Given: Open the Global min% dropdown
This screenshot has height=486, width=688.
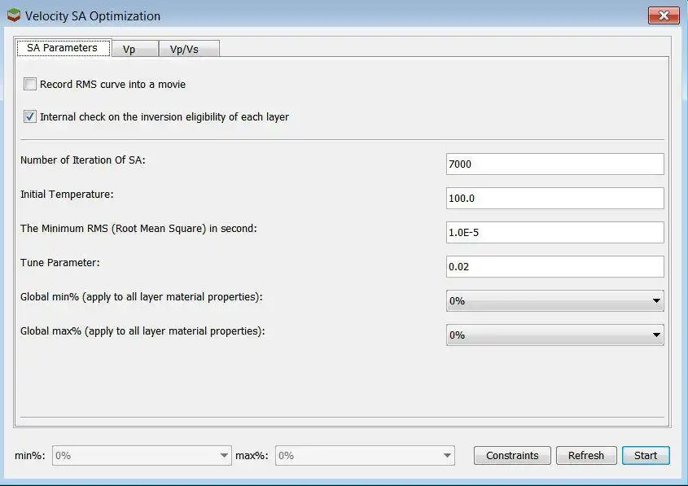Looking at the screenshot, I should 554,301.
